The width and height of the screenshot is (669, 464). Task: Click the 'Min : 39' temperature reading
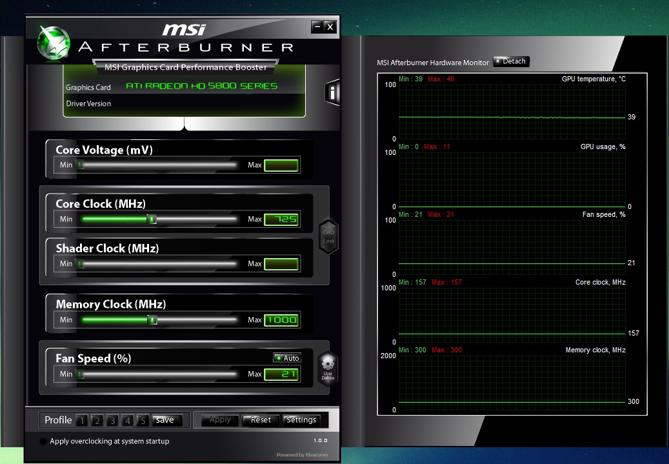tap(410, 79)
